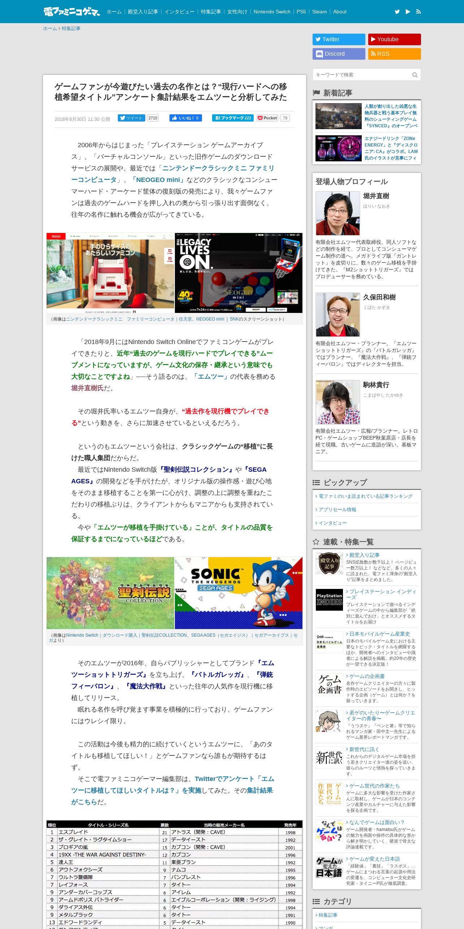Open the 女性向け menu item
Viewport: 464px width, 929px height.
[x=237, y=12]
